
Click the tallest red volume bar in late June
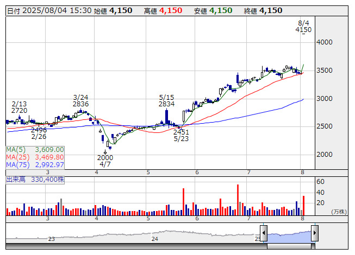click(x=238, y=200)
